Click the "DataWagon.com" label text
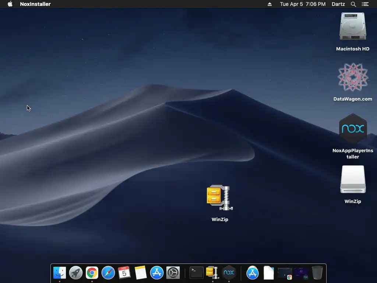Image resolution: width=377 pixels, height=283 pixels. pos(353,99)
